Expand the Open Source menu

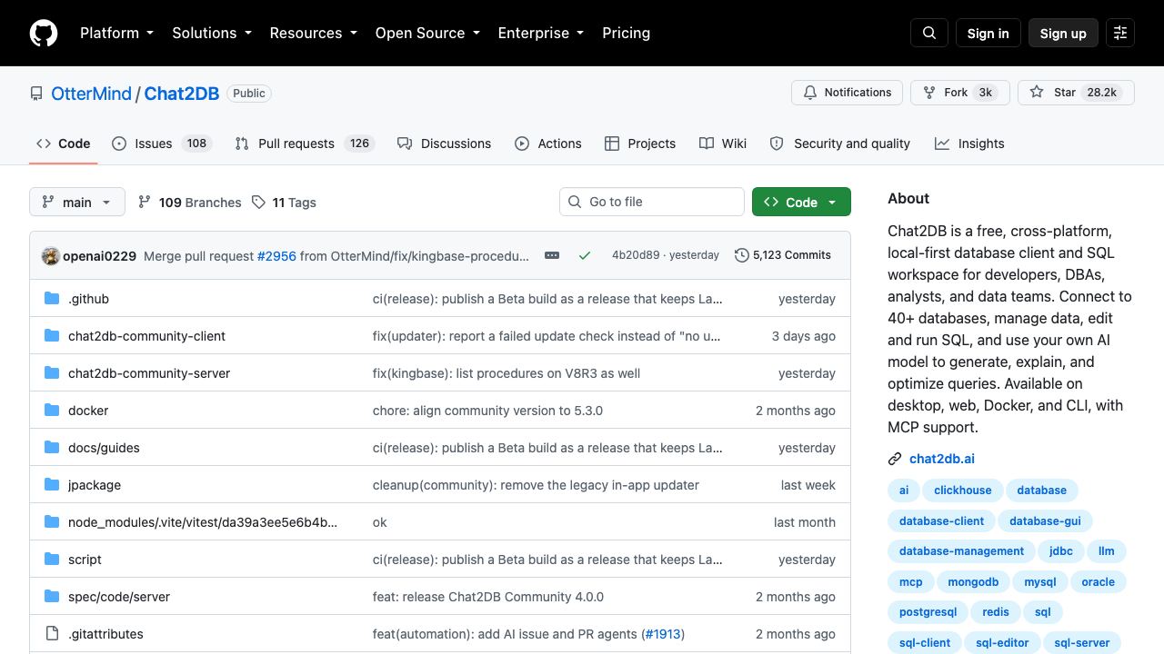(427, 33)
